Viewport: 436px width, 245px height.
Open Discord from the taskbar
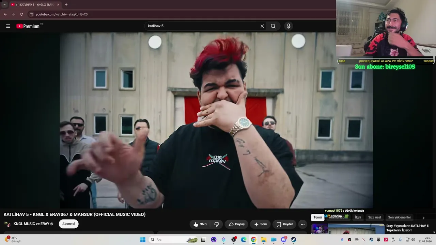(x=284, y=240)
